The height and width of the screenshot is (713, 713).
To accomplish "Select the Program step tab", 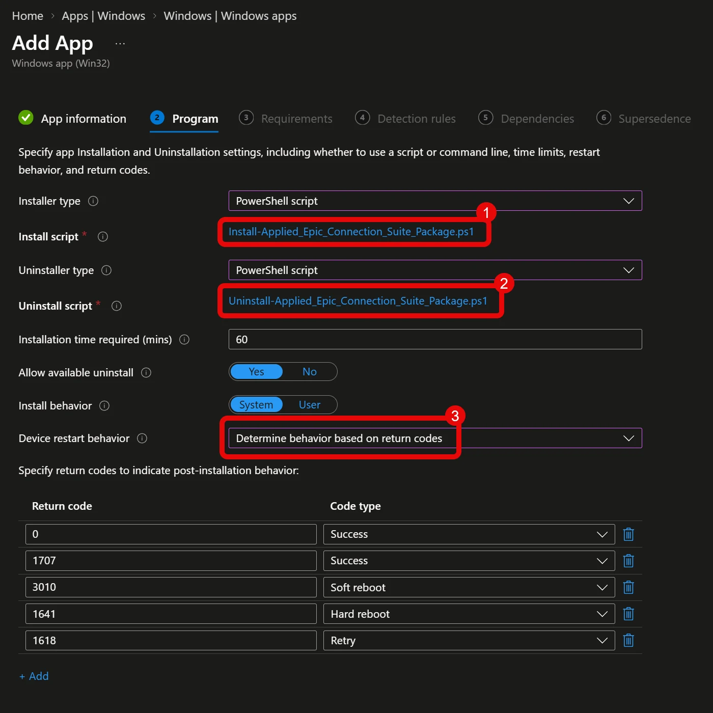I will coord(184,119).
